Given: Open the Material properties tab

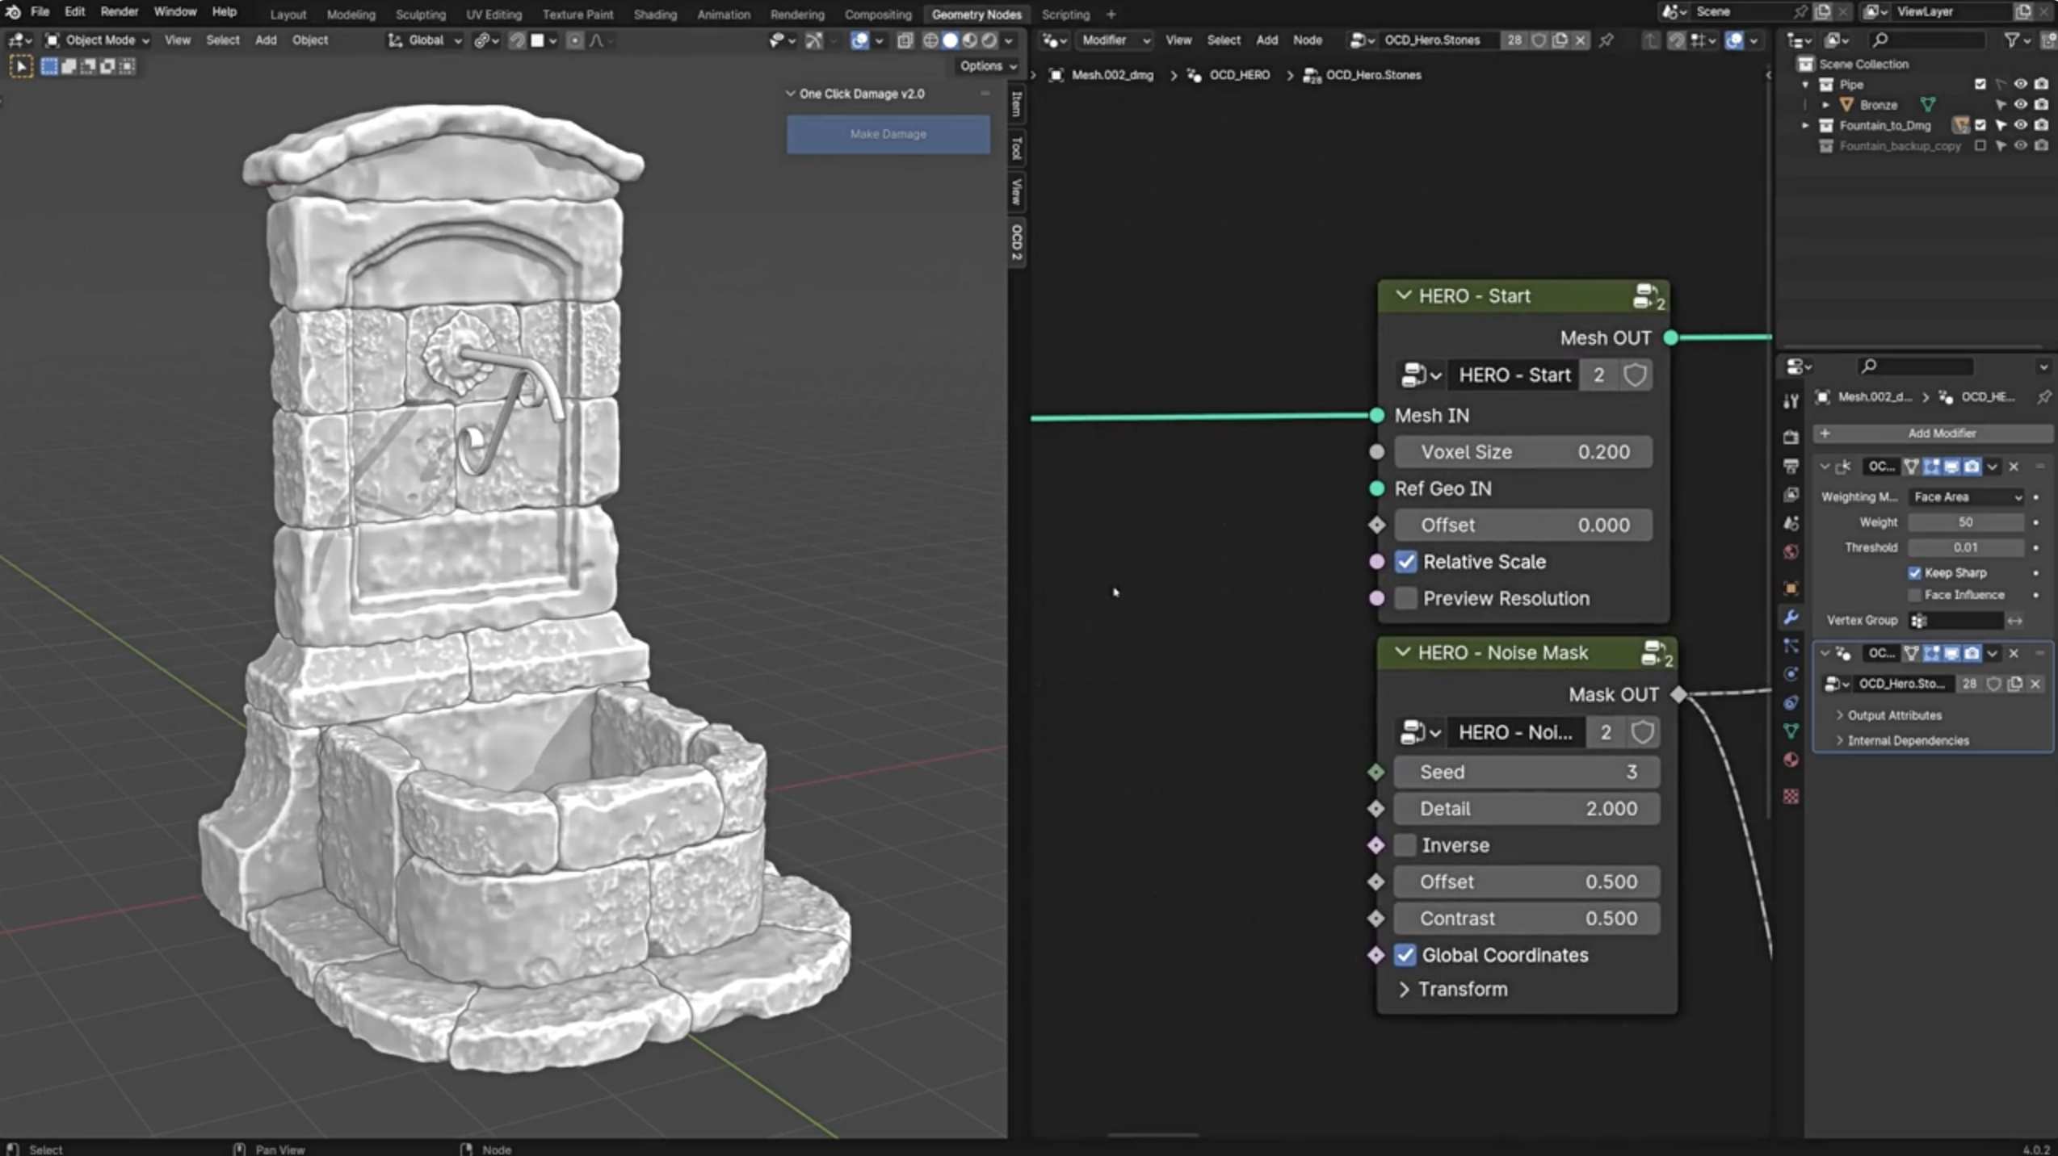Looking at the screenshot, I should [1791, 760].
